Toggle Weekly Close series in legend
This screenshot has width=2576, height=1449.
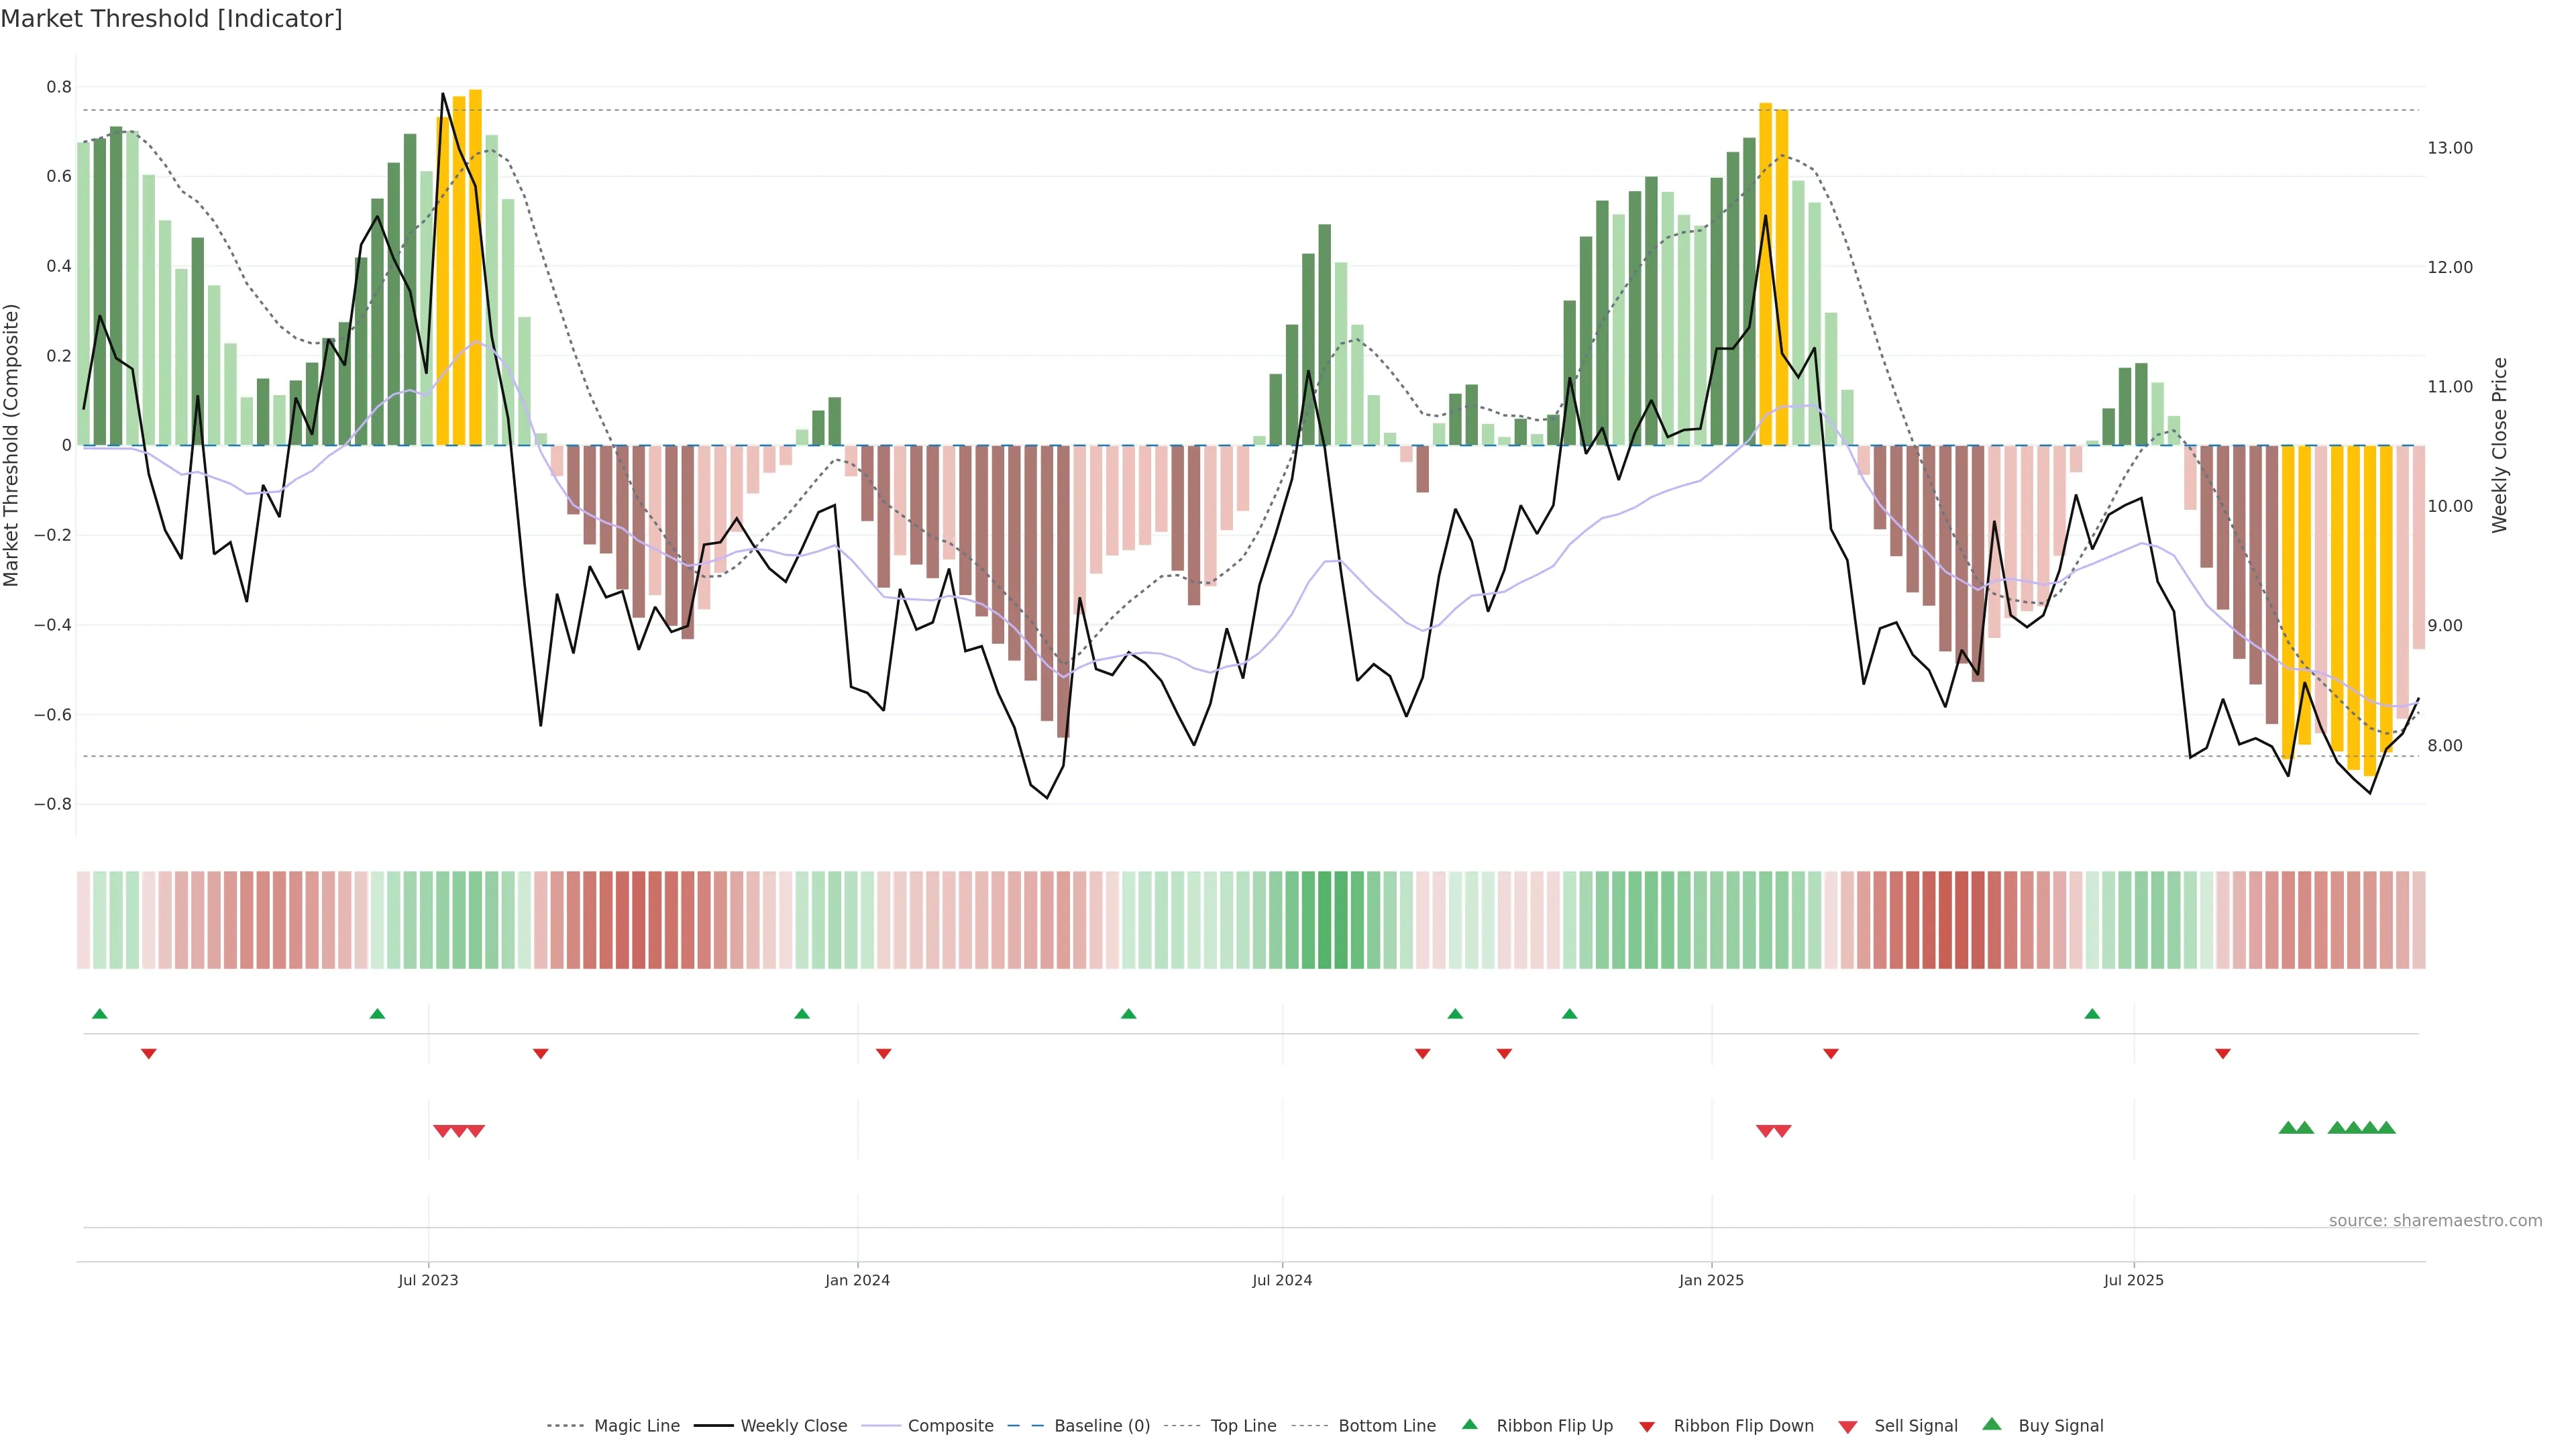click(x=793, y=1426)
